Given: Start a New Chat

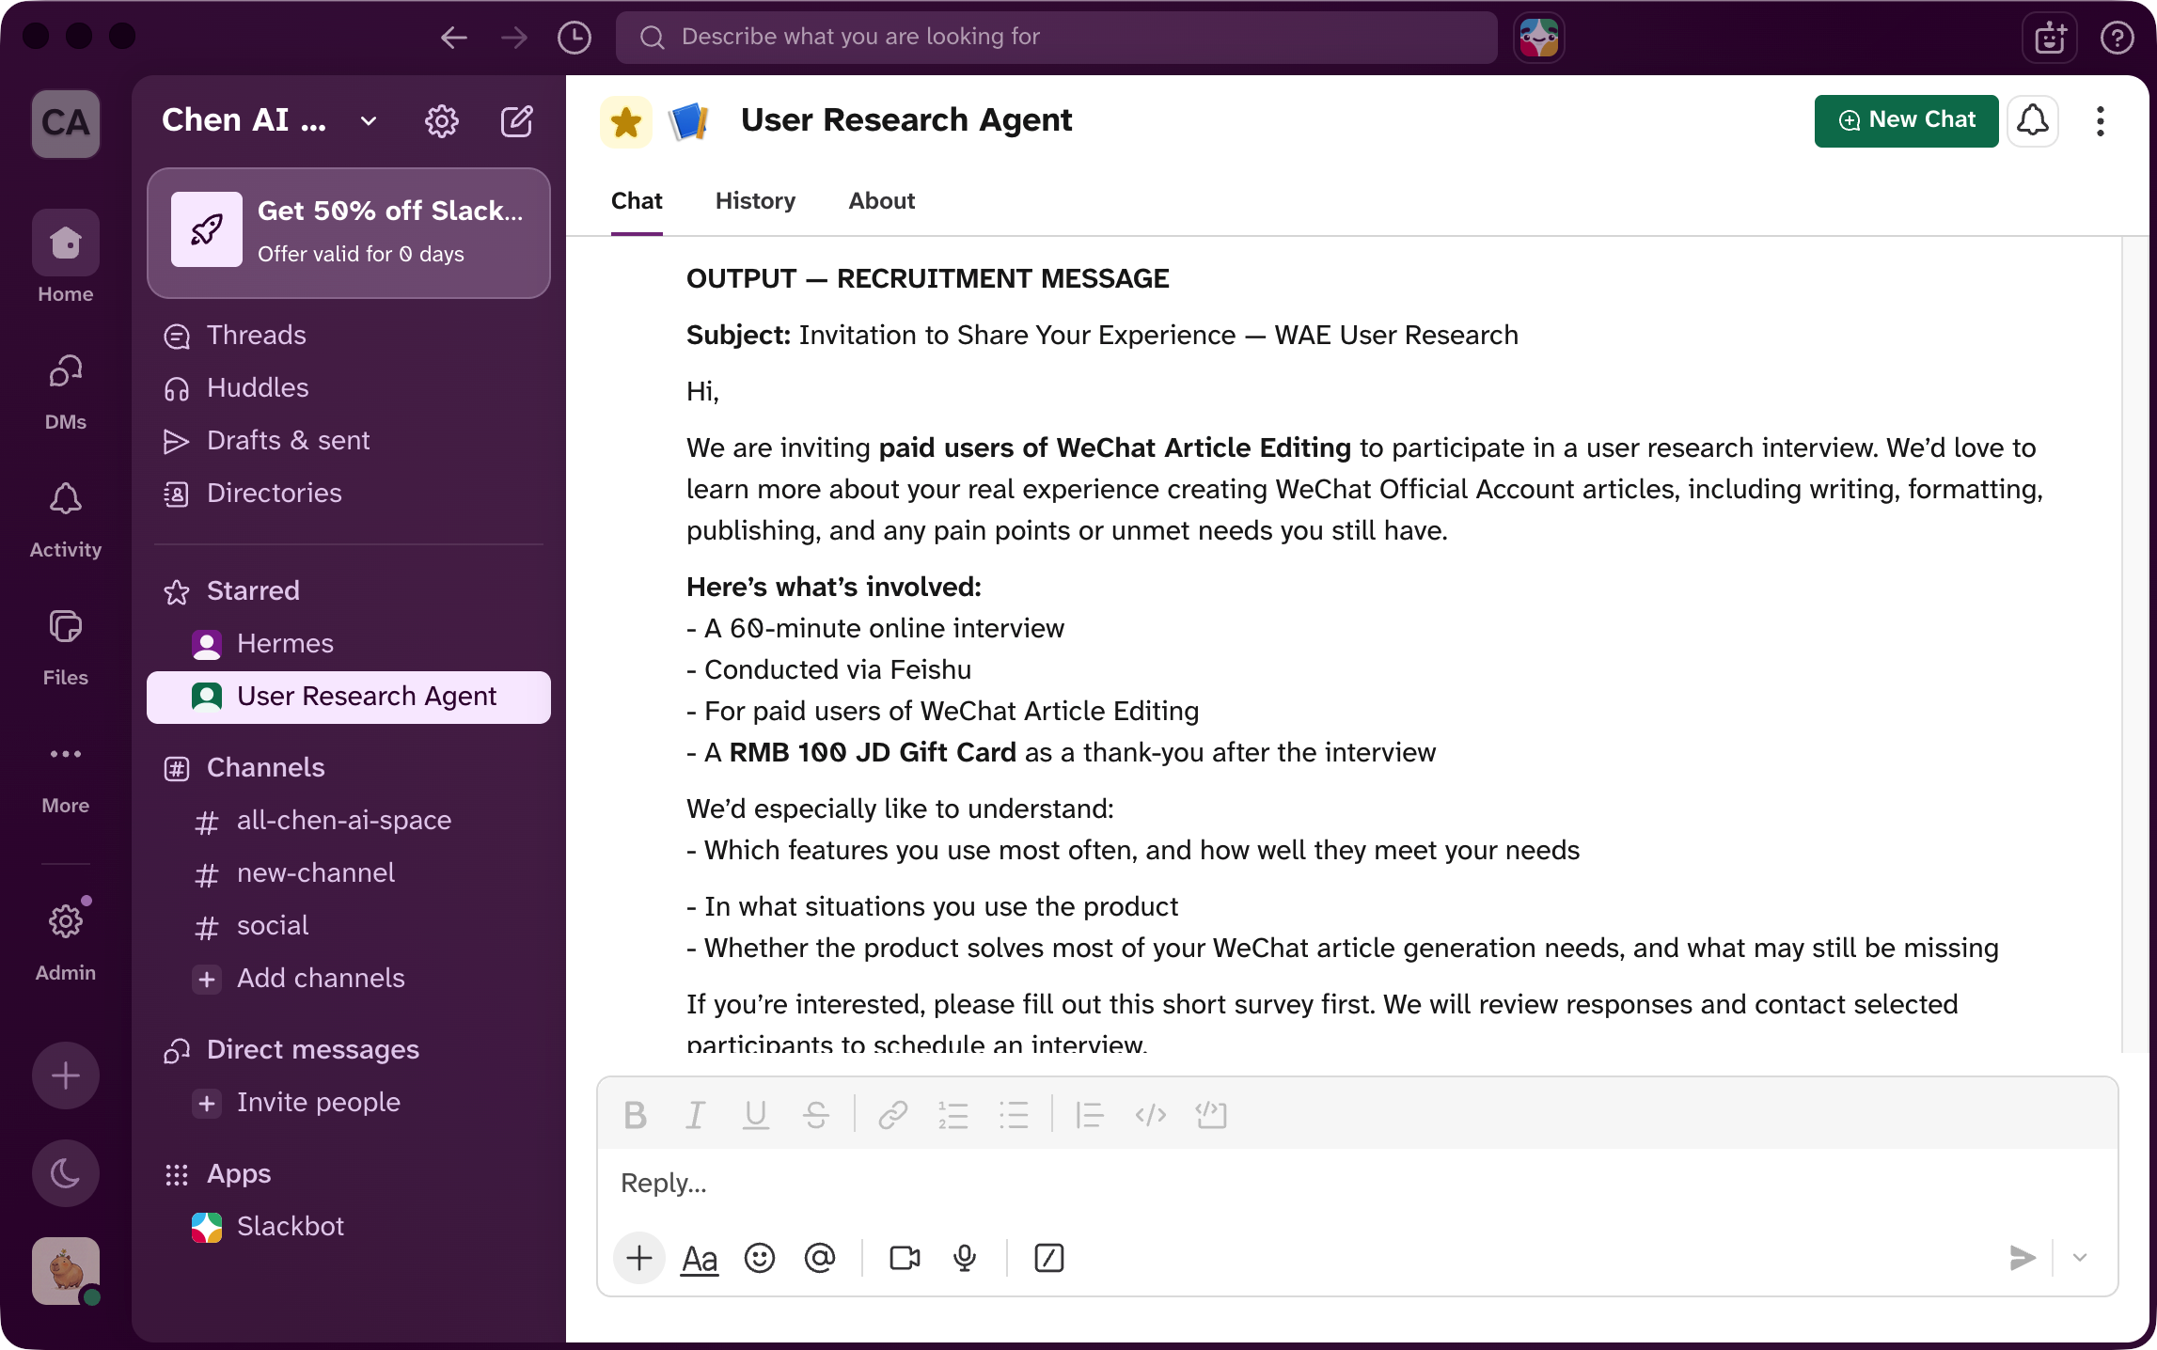Looking at the screenshot, I should [1906, 120].
